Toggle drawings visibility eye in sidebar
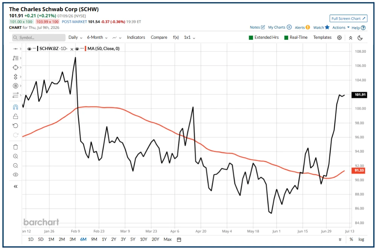The height and width of the screenshot is (249, 376). [x=15, y=175]
